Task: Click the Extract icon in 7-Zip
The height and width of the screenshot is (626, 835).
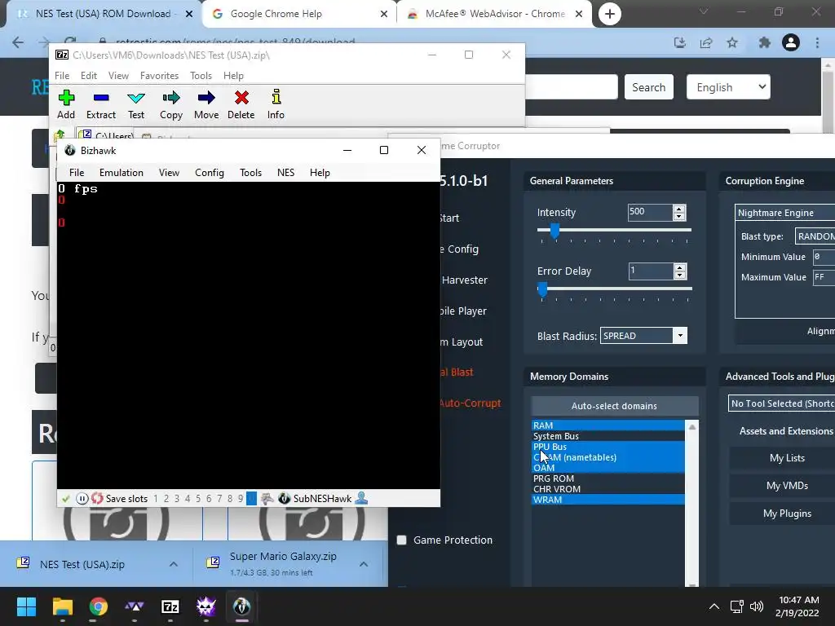Action: 100,98
